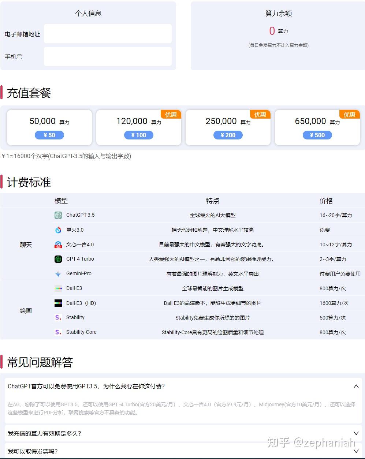The height and width of the screenshot is (459, 365).
Task: Click the 全球最智能的图片生成模型 description
Action: point(213,288)
